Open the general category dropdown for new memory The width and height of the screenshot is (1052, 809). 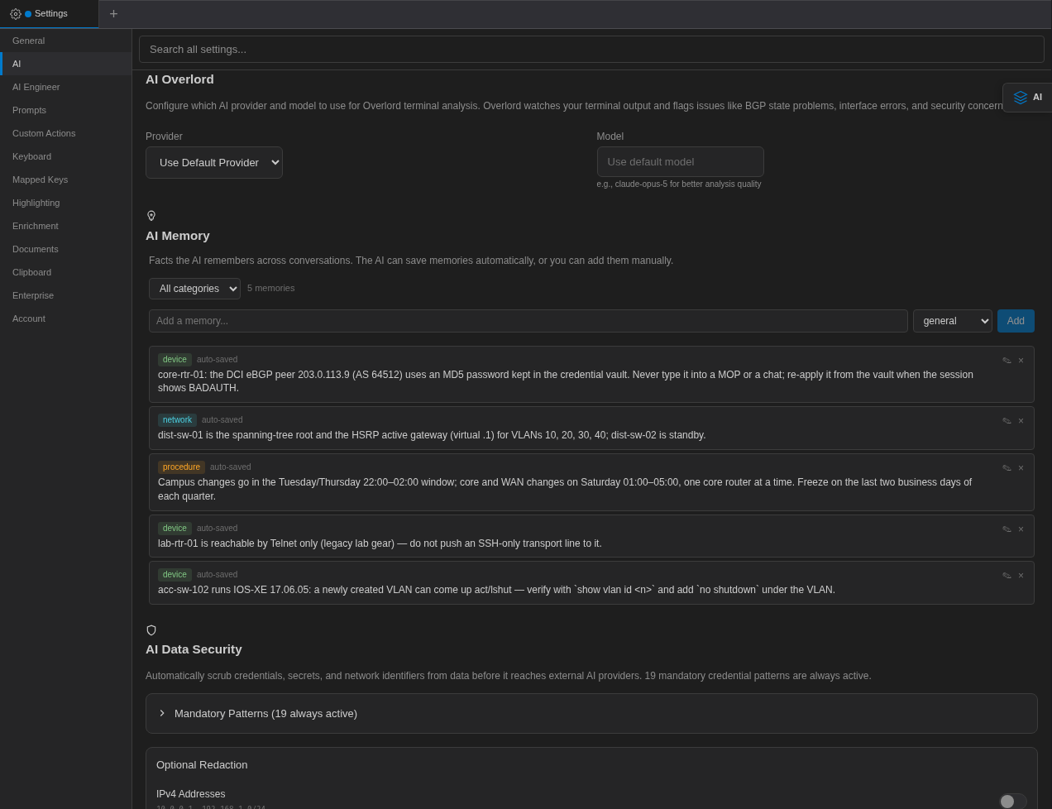point(953,321)
